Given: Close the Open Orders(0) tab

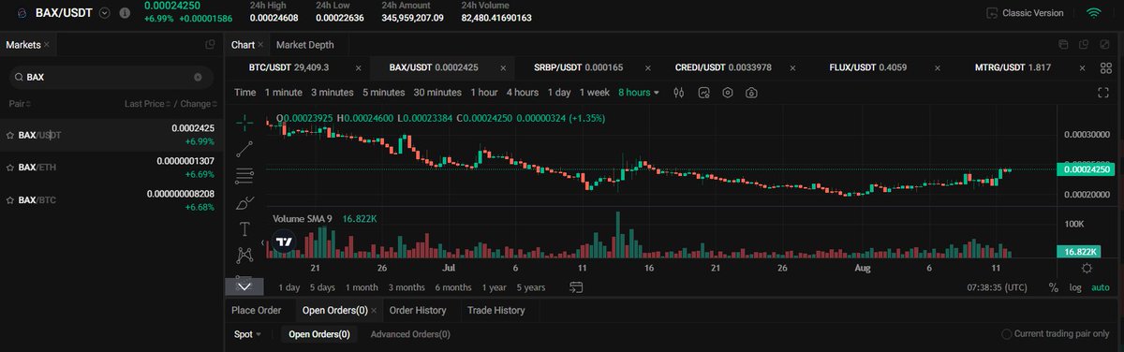Looking at the screenshot, I should (x=374, y=310).
